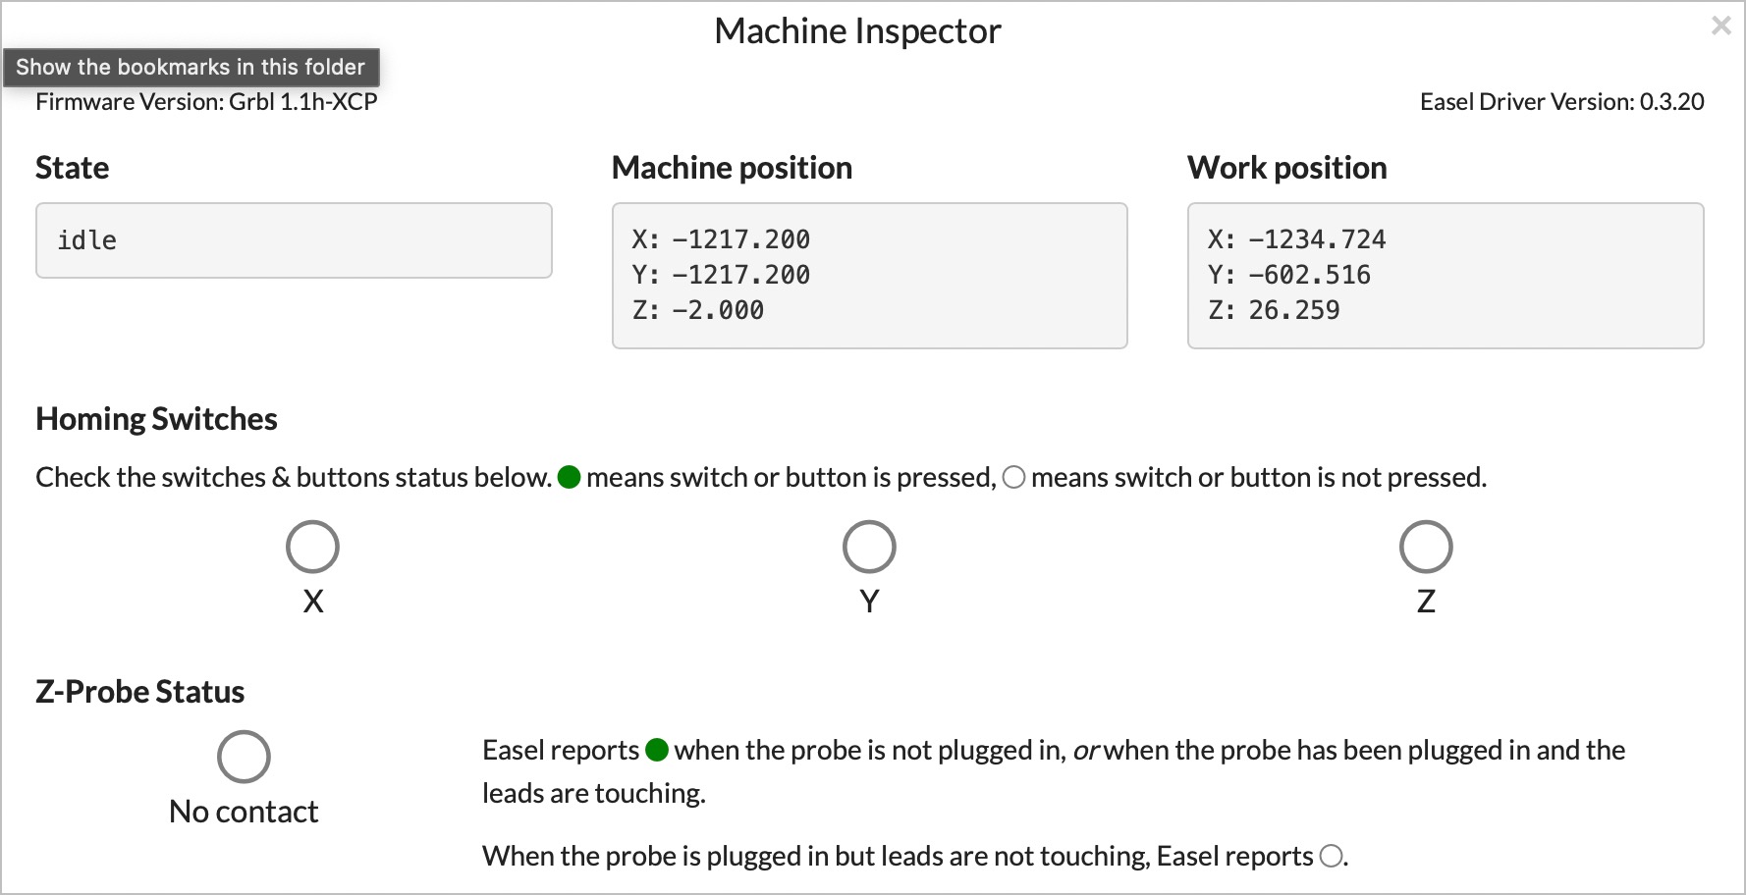Click the Easel Driver Version text
This screenshot has height=895, width=1746.
(1561, 102)
